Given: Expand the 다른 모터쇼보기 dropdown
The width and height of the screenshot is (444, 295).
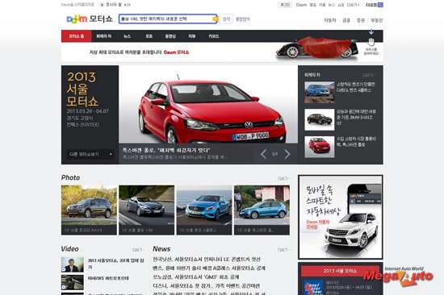Looking at the screenshot, I should click(x=90, y=154).
